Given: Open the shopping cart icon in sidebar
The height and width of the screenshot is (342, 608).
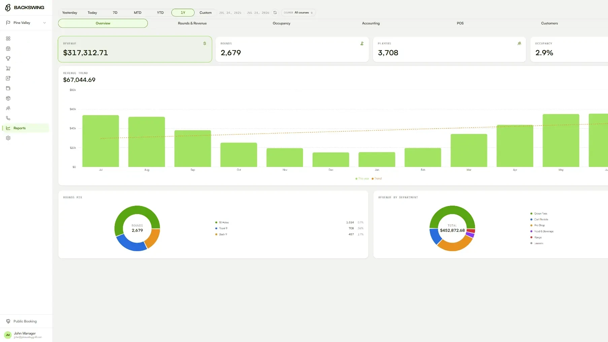Looking at the screenshot, I should click(8, 68).
